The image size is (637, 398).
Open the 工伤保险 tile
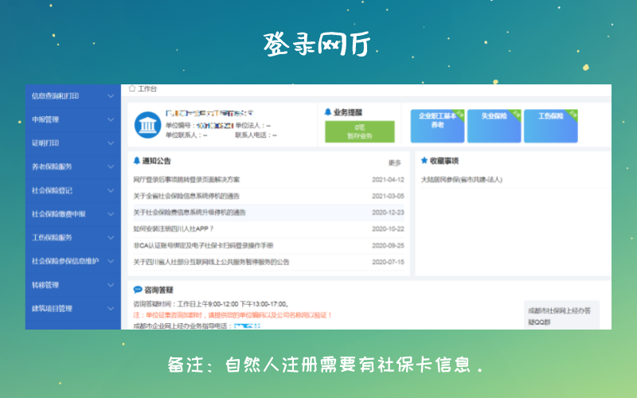[550, 120]
